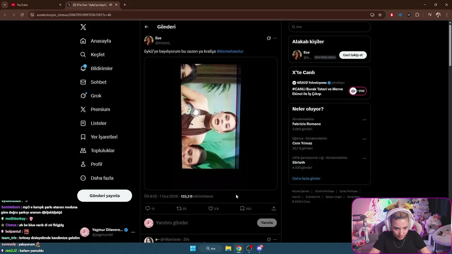Click the Grok icon on Ece's post
This screenshot has height=254, width=452.
[x=269, y=38]
